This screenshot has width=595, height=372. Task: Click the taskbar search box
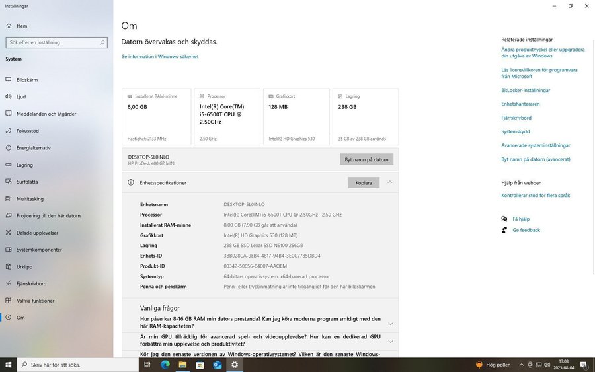coord(78,365)
